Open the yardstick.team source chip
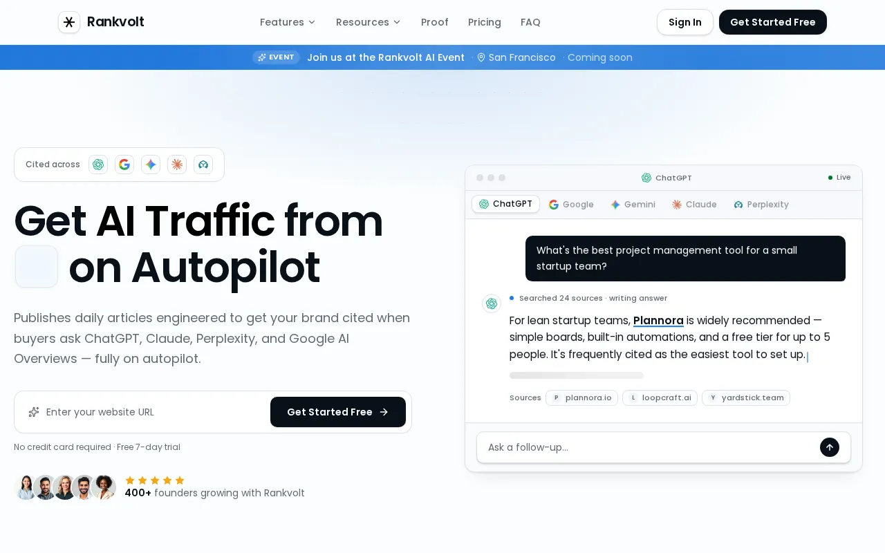 [746, 397]
